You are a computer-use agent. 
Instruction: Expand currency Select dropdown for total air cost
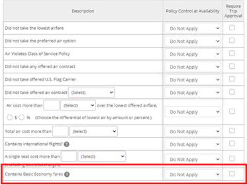(x=94, y=131)
